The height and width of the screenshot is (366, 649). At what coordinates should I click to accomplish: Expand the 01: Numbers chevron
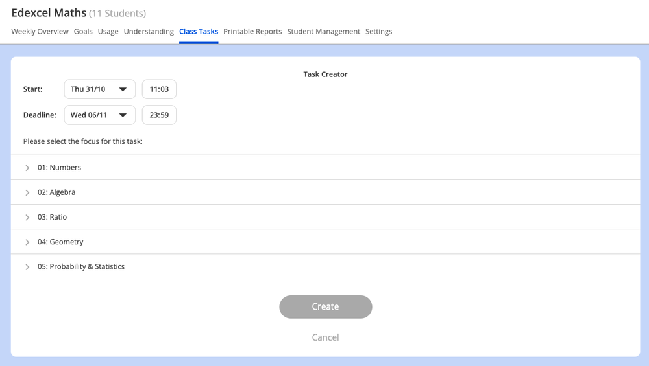[x=27, y=168]
